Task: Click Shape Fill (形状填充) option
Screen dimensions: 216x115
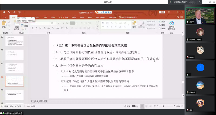Action: pos(151,21)
